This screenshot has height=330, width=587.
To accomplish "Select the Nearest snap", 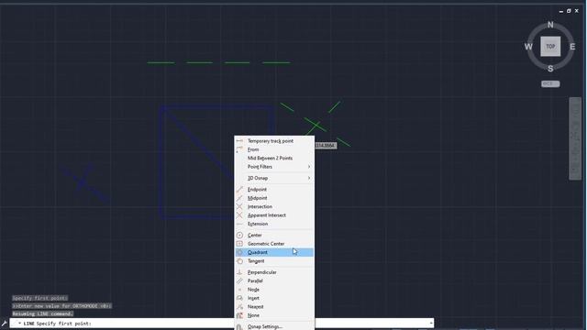I will point(274,307).
